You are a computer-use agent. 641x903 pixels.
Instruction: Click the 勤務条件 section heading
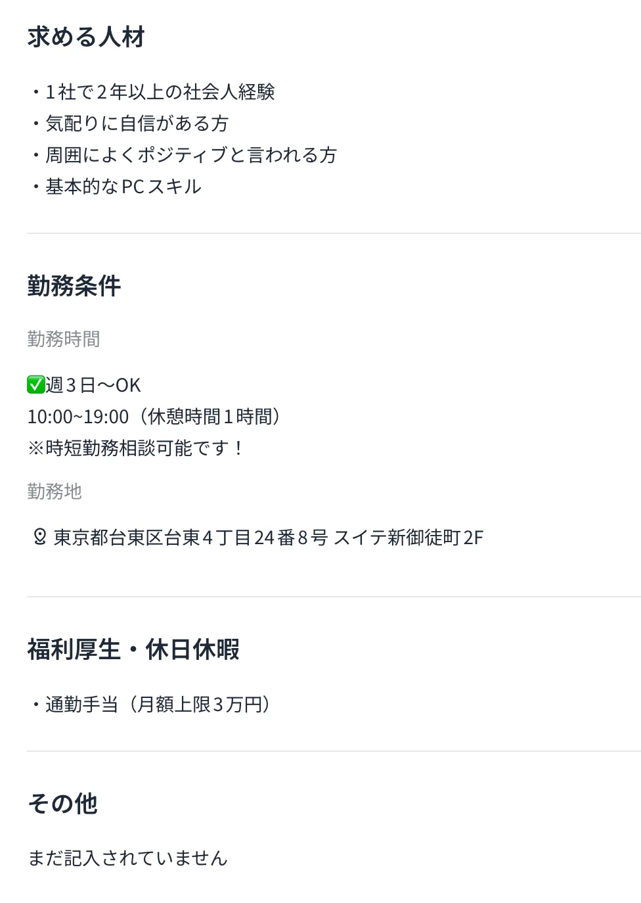(x=74, y=286)
